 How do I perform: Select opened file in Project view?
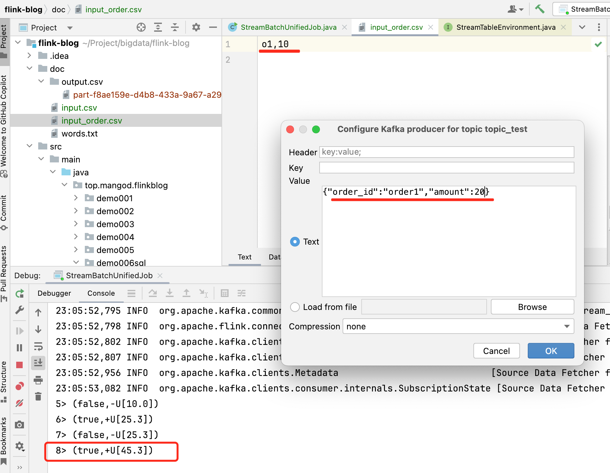[x=141, y=27]
